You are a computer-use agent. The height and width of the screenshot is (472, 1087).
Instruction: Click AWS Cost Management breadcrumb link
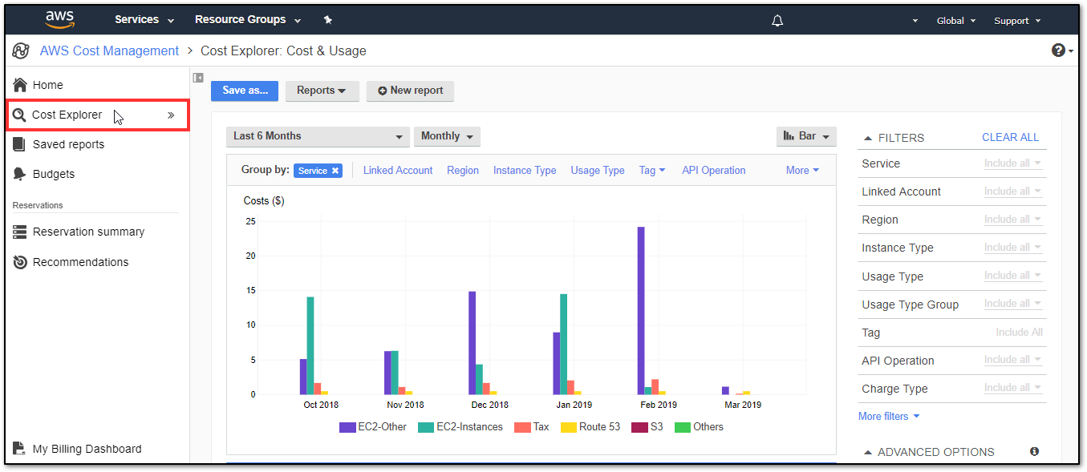[x=109, y=50]
